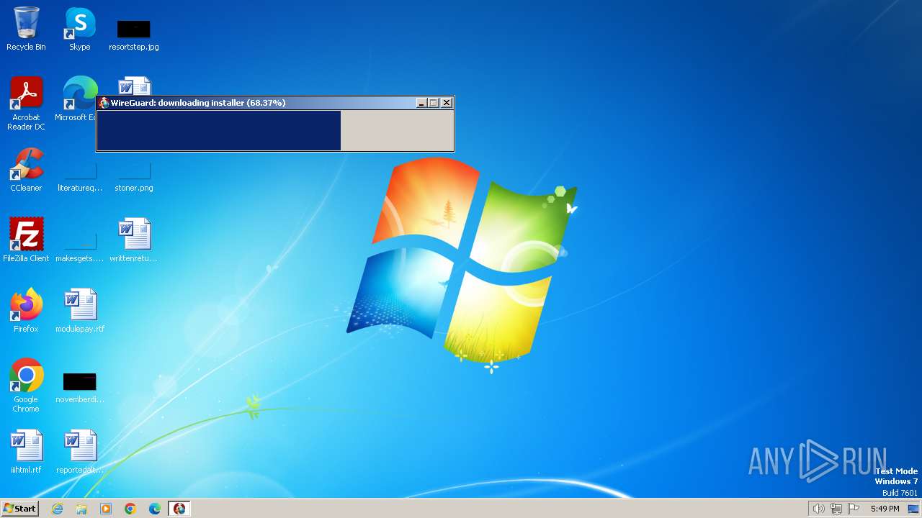Select the makesgets... desktop file
The image size is (922, 518).
80,246
